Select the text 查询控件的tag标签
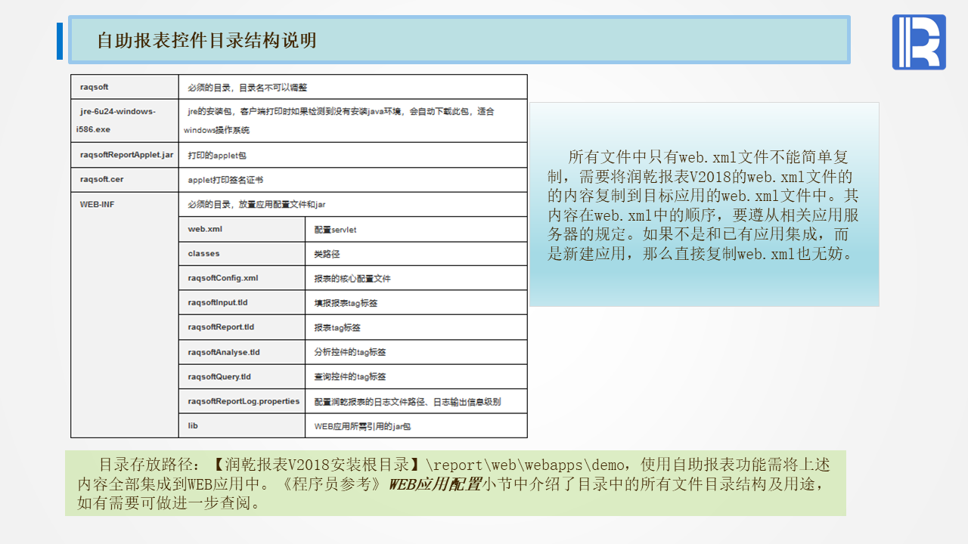968x544 pixels. click(x=350, y=377)
